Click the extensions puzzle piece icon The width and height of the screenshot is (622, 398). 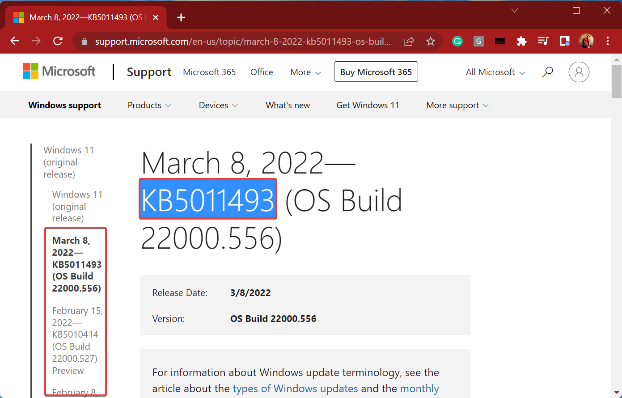click(521, 41)
